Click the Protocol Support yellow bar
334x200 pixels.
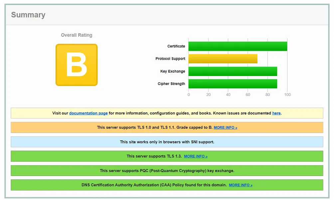point(223,59)
